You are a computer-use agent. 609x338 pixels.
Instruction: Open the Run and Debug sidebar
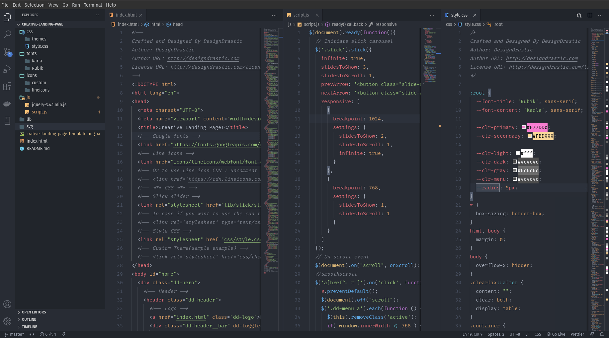pyautogui.click(x=7, y=69)
